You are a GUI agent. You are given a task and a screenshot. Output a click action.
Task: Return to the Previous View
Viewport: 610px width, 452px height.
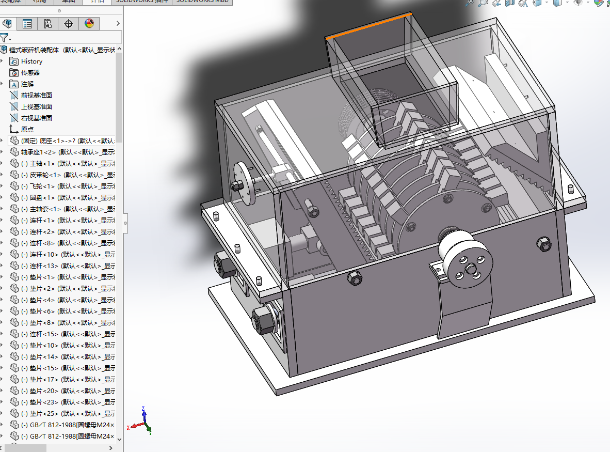(496, 3)
